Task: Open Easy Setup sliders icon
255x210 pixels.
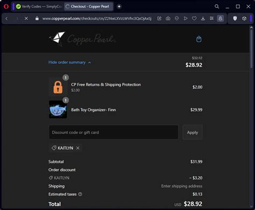Action: click(x=211, y=18)
